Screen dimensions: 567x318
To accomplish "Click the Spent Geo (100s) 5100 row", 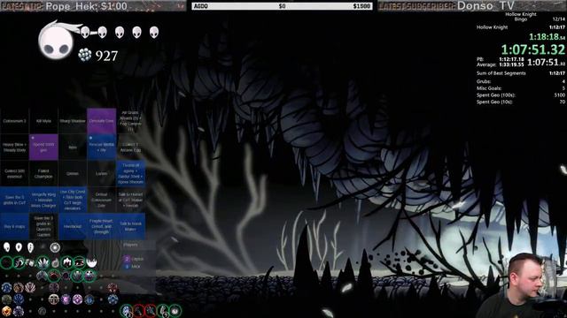I will tap(521, 95).
